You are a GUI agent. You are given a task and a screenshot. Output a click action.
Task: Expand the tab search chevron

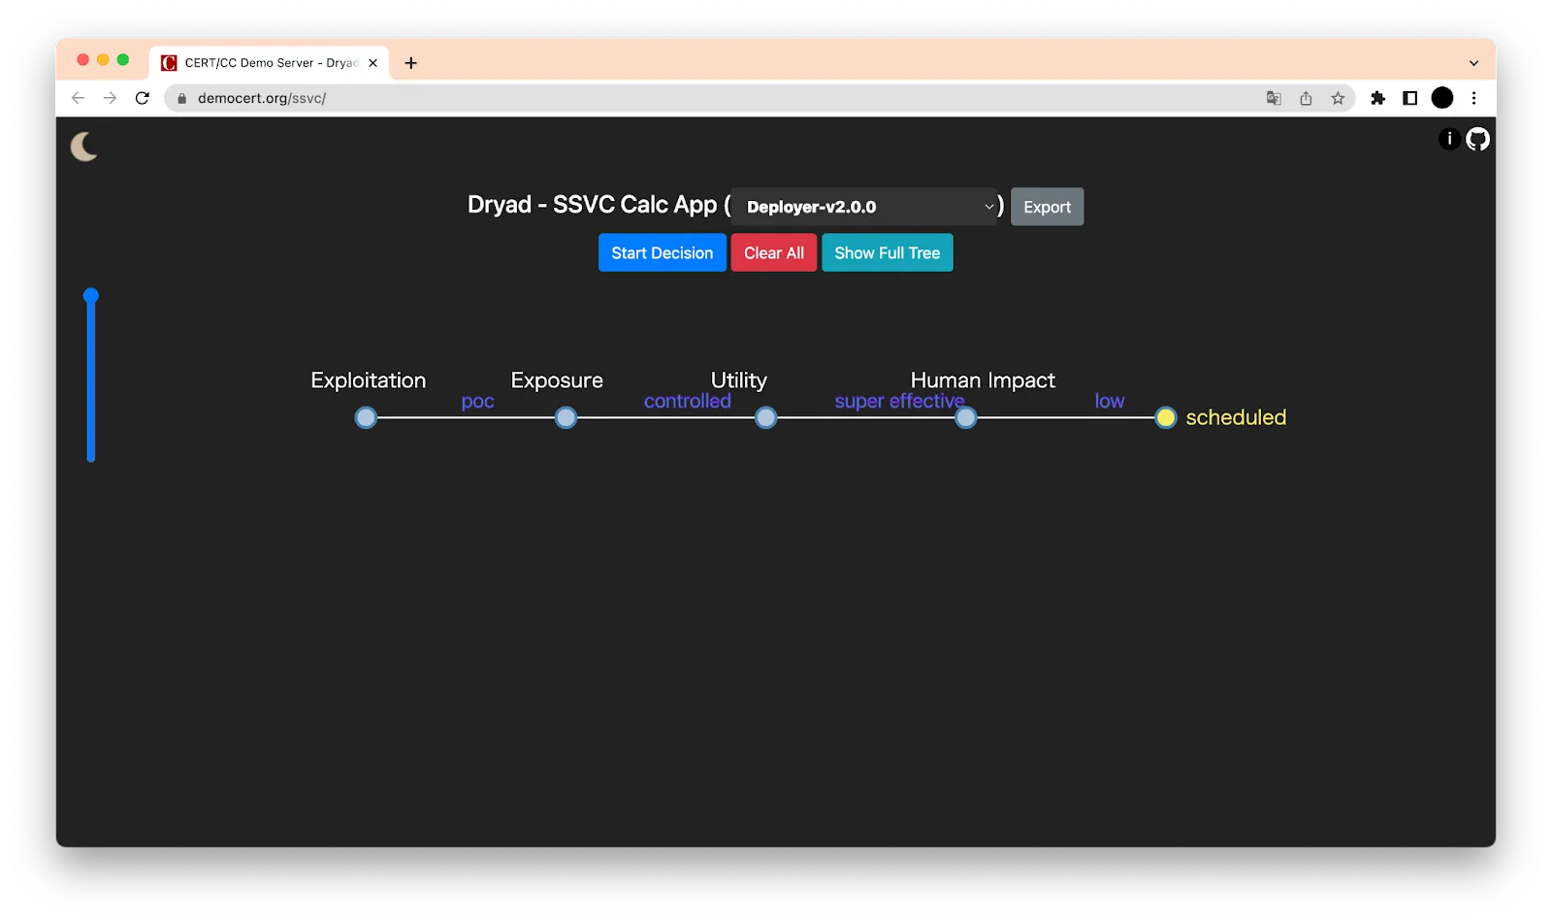(1473, 63)
